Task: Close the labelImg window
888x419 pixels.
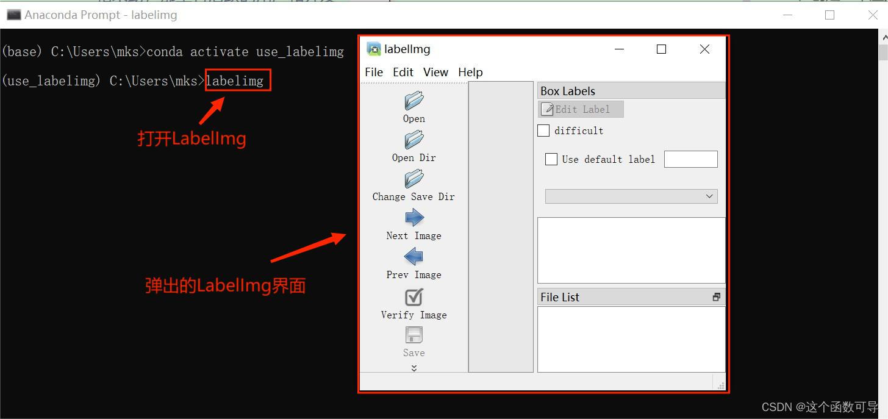Action: tap(704, 49)
